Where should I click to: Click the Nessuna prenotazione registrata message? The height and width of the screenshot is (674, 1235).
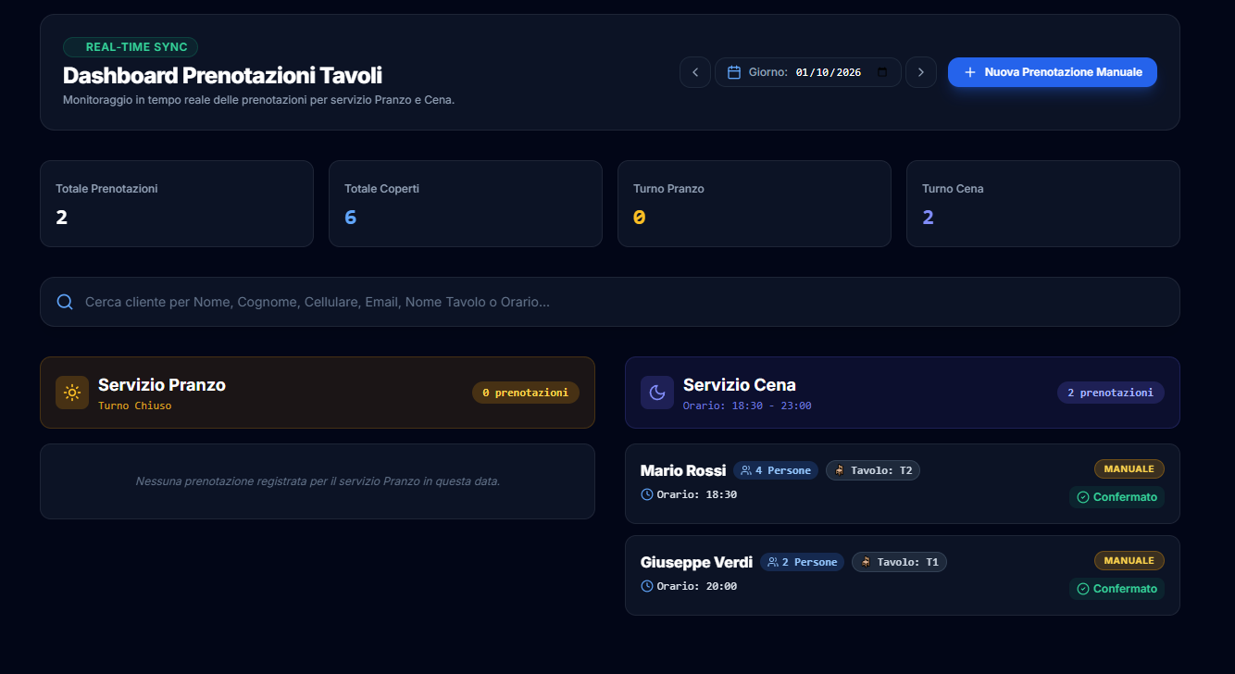pyautogui.click(x=318, y=481)
